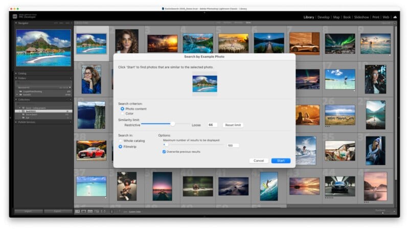Select the Photo content radio button

point(122,109)
